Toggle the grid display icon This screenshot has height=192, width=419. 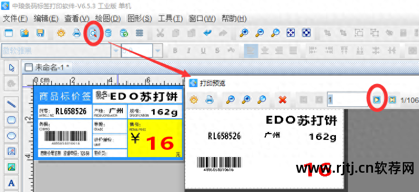(139, 33)
